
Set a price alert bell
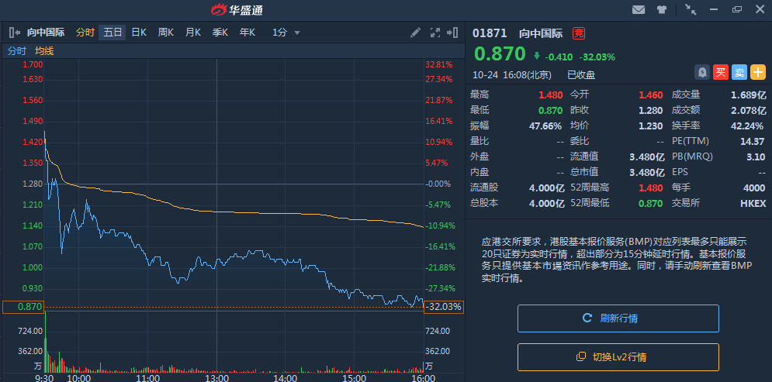tap(701, 72)
